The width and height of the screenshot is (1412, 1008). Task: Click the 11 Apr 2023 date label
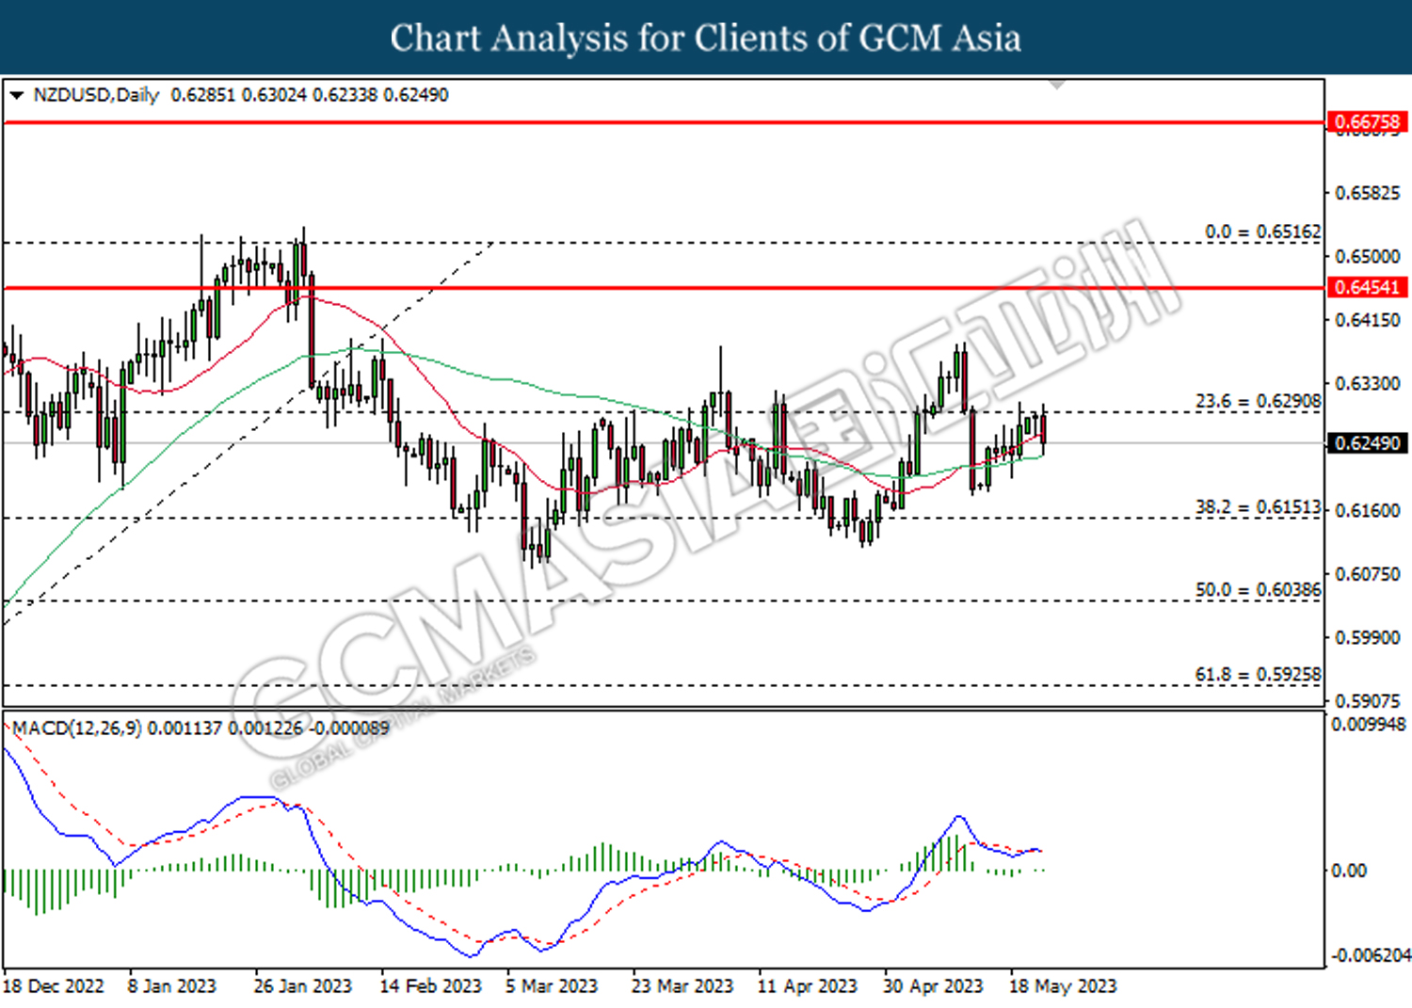[808, 986]
